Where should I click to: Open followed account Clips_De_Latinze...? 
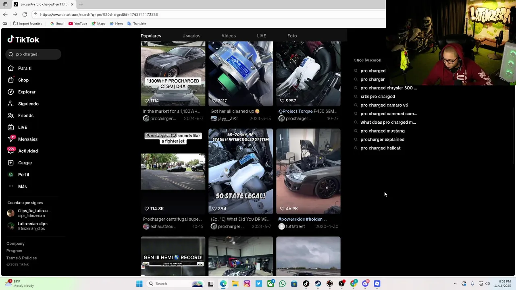pos(29,213)
